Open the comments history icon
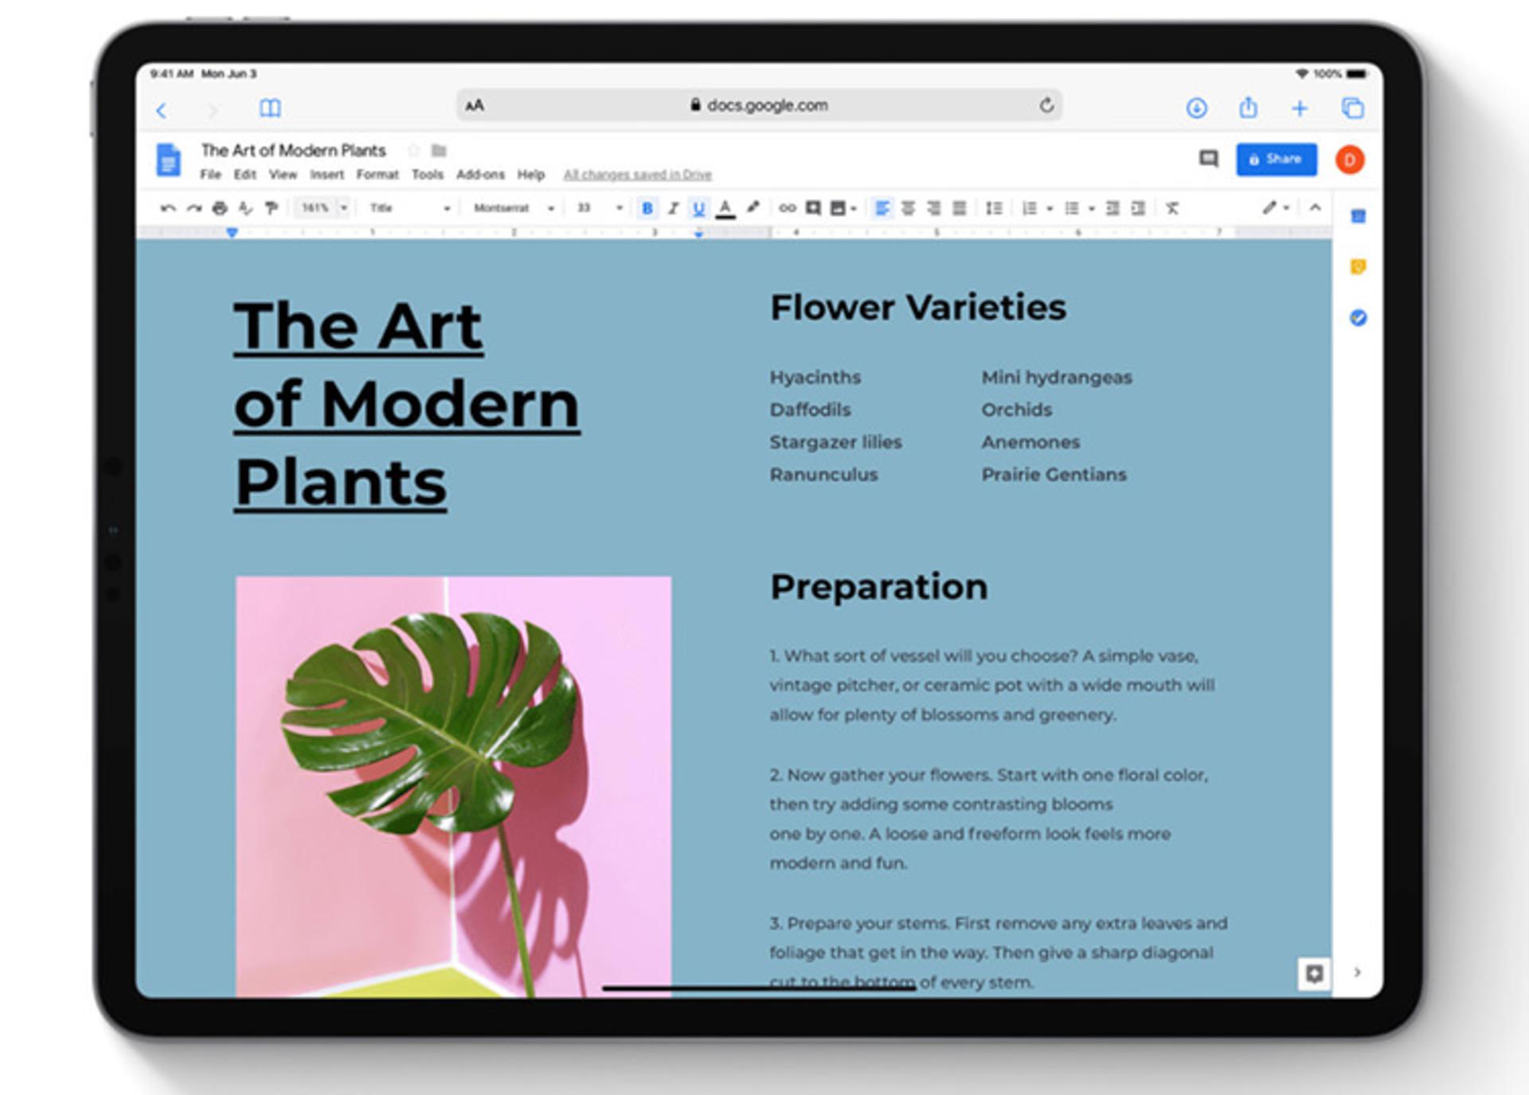 1209,159
